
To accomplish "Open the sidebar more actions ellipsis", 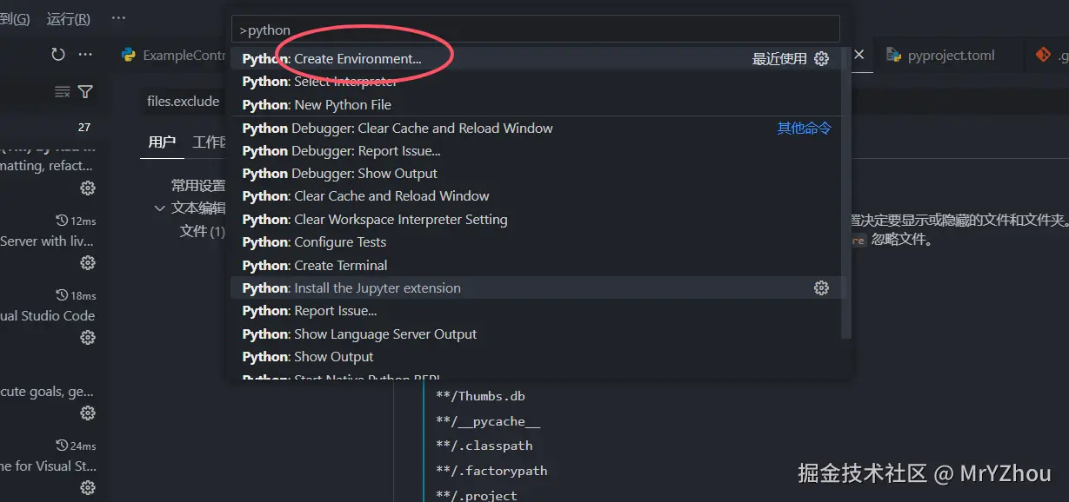I will point(85,55).
